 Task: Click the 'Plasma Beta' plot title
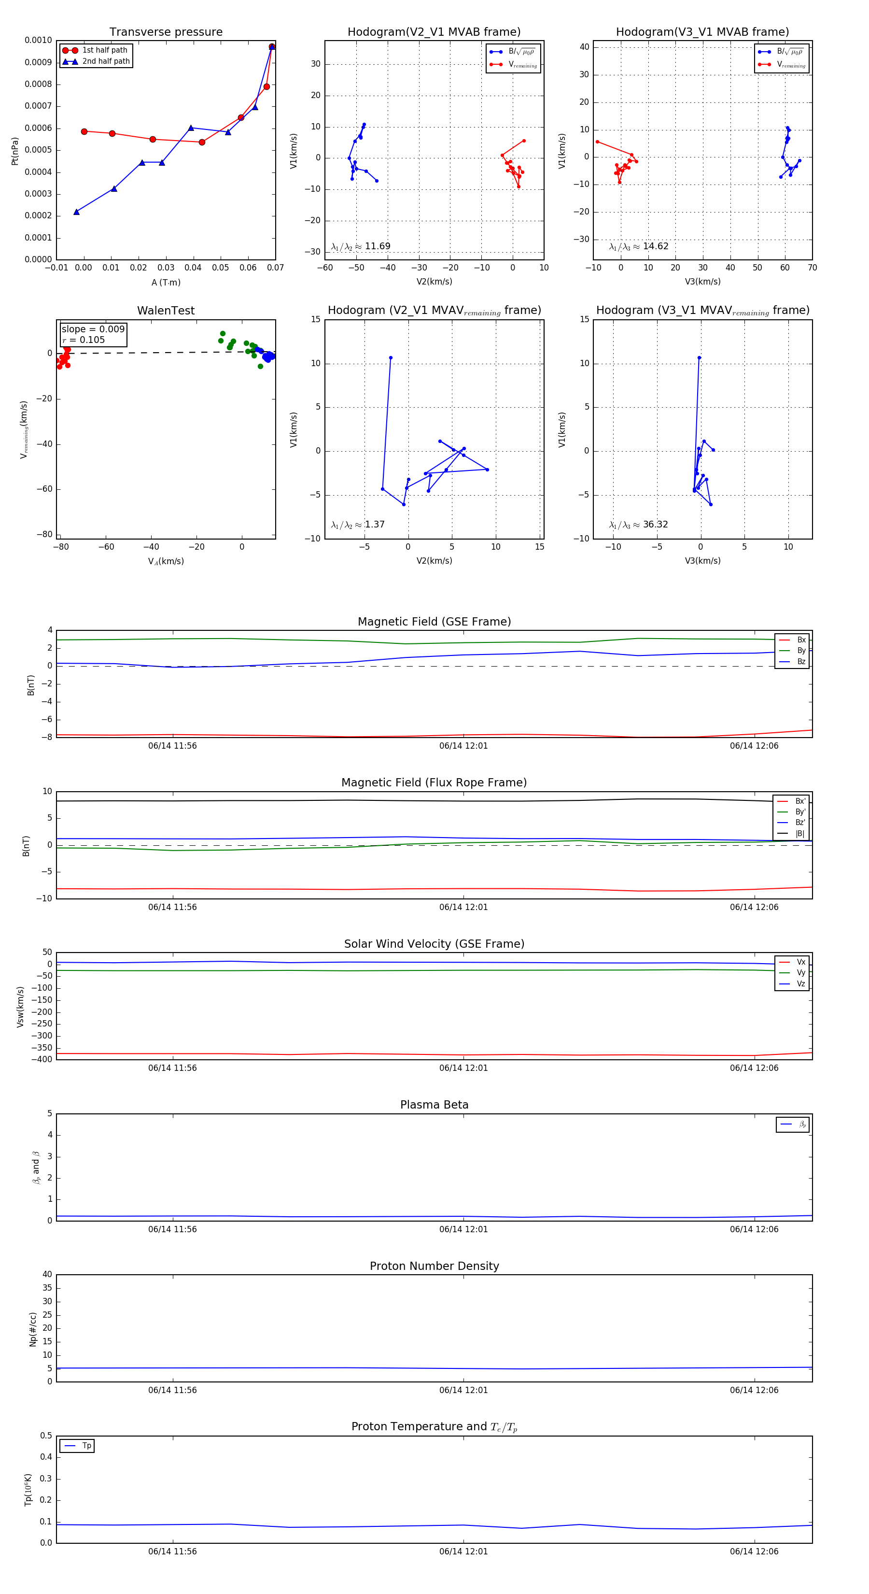[434, 1105]
